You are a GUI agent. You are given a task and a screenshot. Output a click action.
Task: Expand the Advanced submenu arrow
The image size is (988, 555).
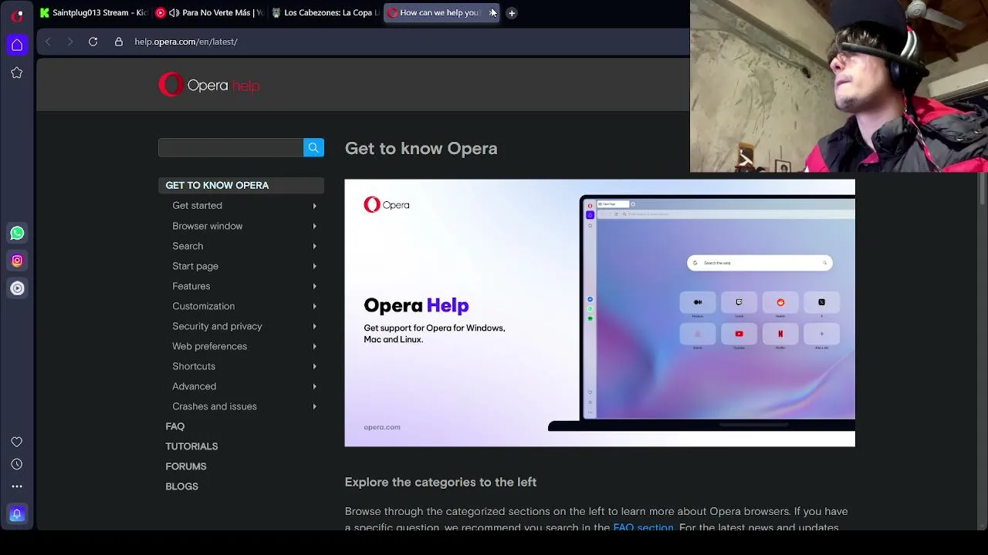314,386
